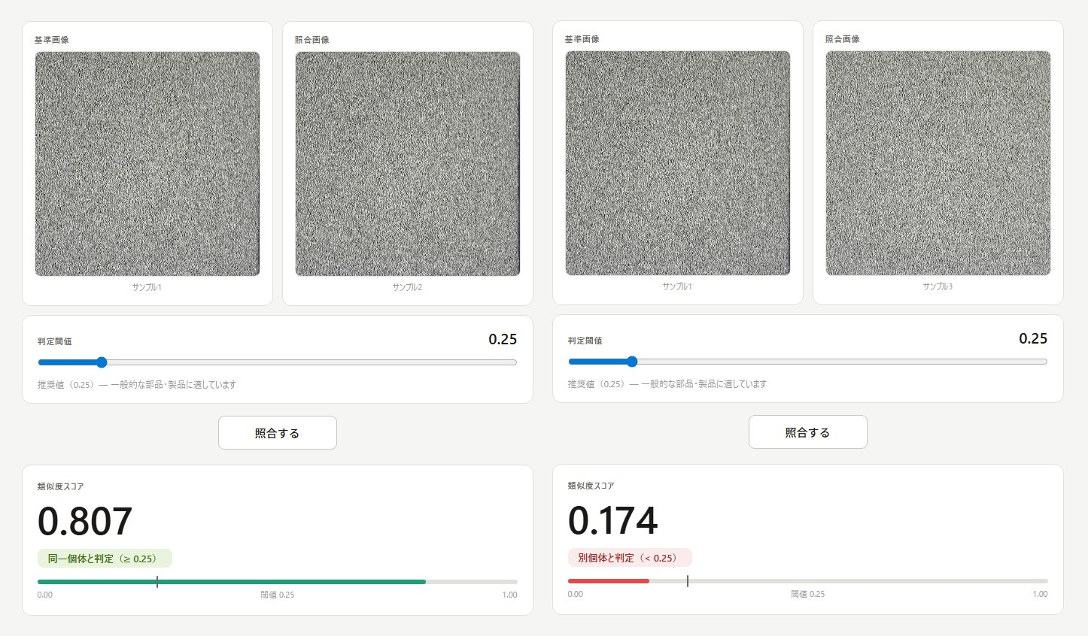Click the red similarity progress bar
The image size is (1088, 636).
pos(609,581)
